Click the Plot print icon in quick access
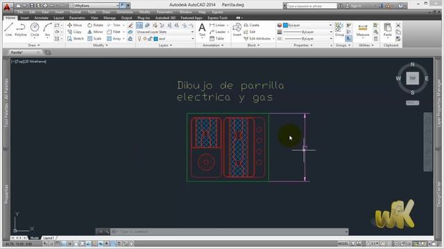Image resolution: width=444 pixels, height=249 pixels. (45, 6)
